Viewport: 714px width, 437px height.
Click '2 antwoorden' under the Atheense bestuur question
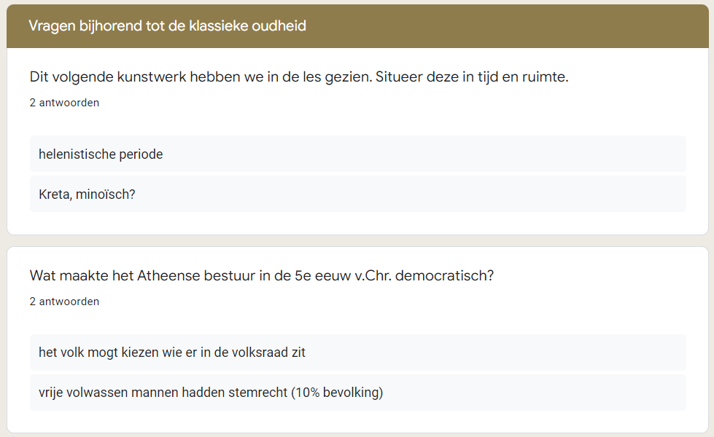click(x=64, y=302)
